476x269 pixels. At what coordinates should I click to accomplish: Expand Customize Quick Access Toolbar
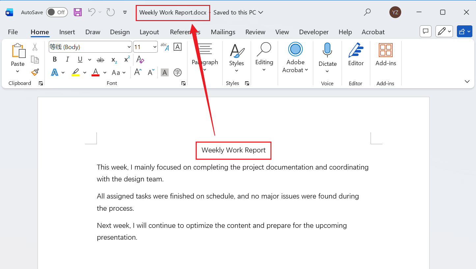125,13
